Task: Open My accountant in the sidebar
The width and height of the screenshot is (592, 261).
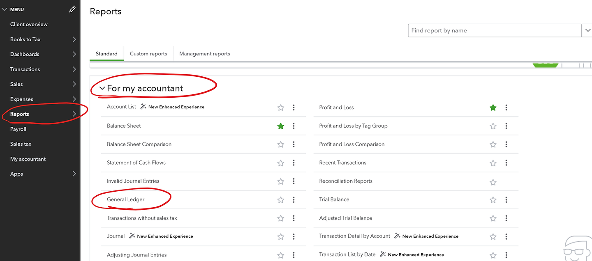Action: pos(28,159)
